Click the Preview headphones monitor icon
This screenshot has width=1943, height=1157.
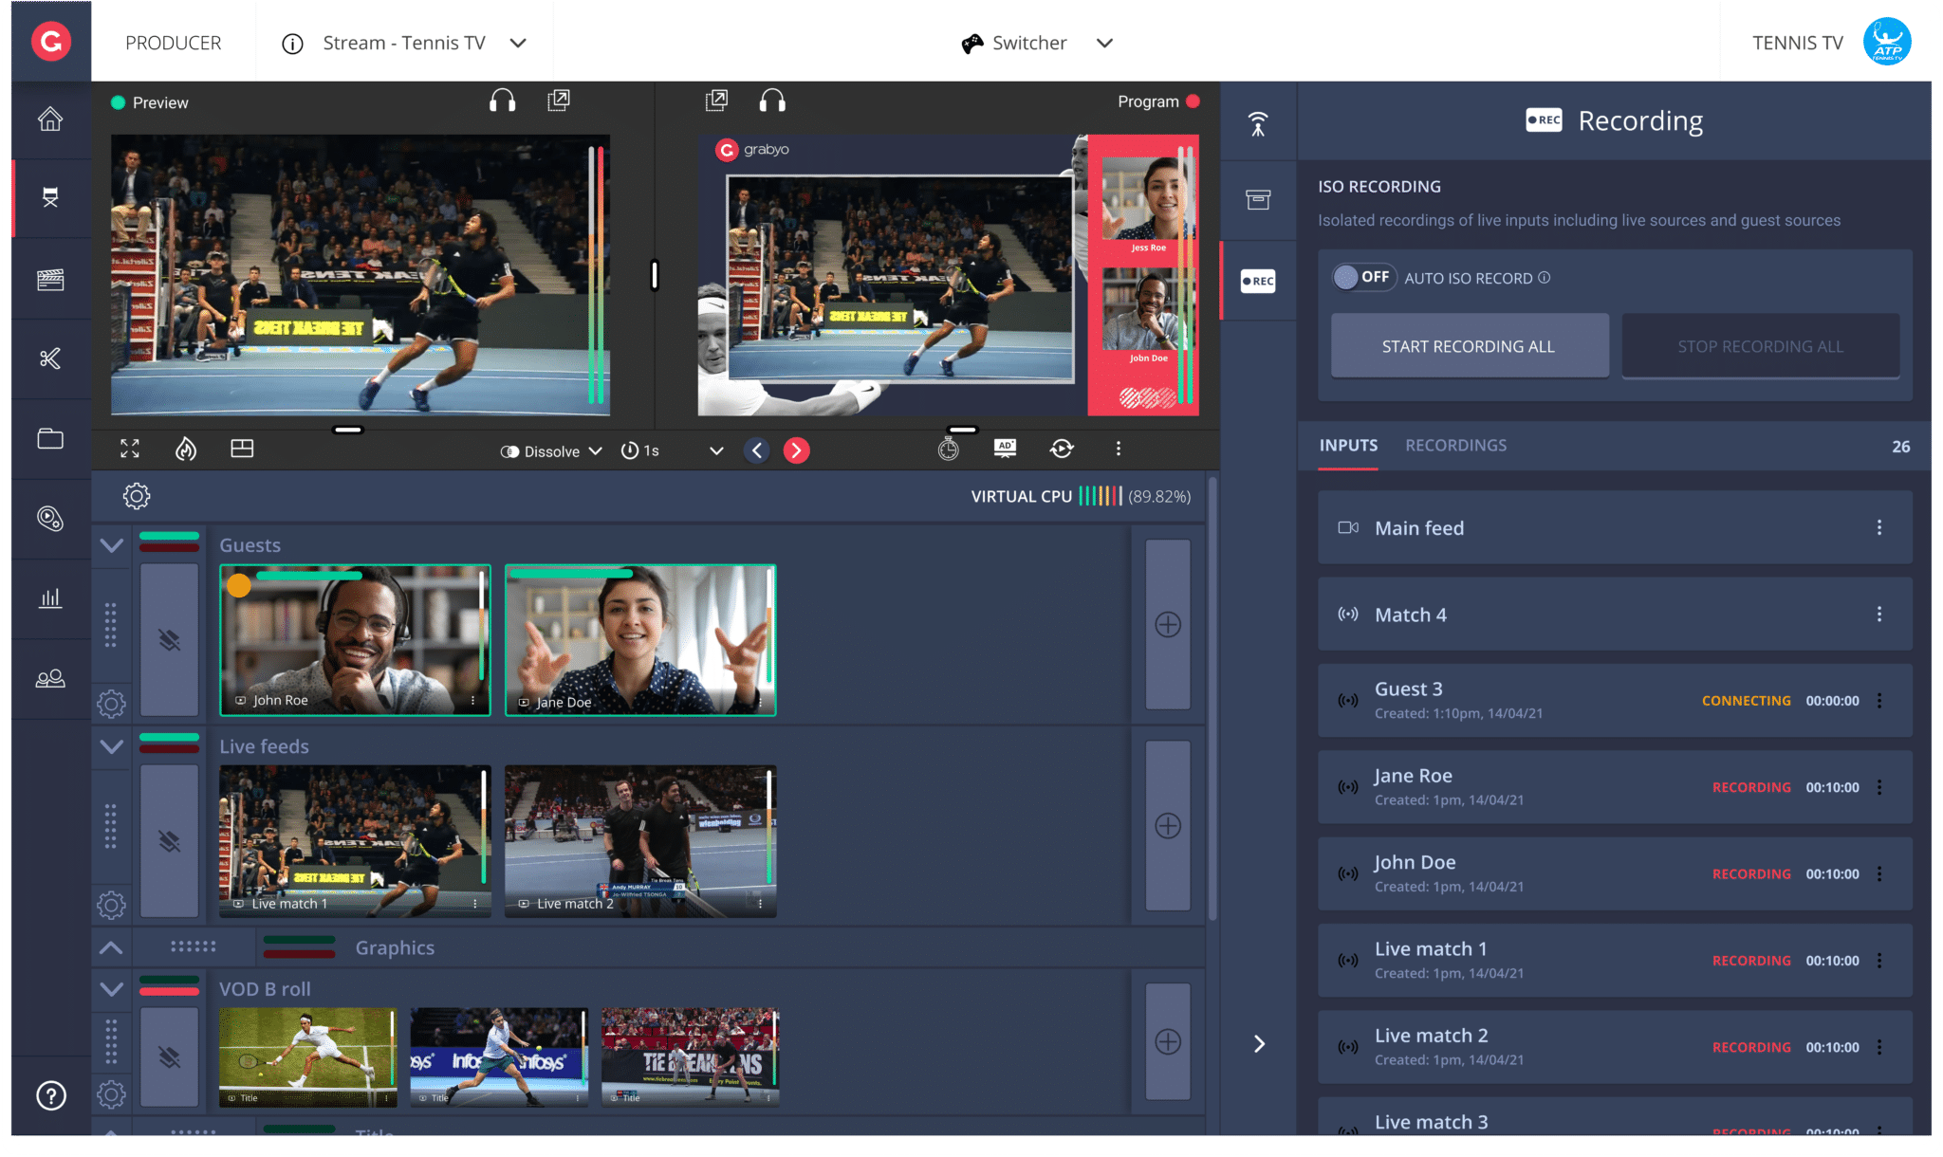(502, 101)
